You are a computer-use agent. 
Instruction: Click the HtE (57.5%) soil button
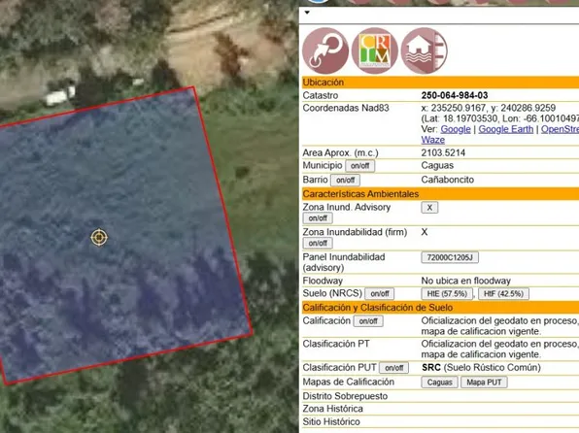click(x=447, y=294)
